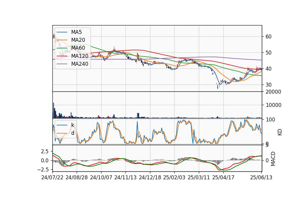Click the MA120 legend label
The width and height of the screenshot is (291, 209).
coord(80,56)
